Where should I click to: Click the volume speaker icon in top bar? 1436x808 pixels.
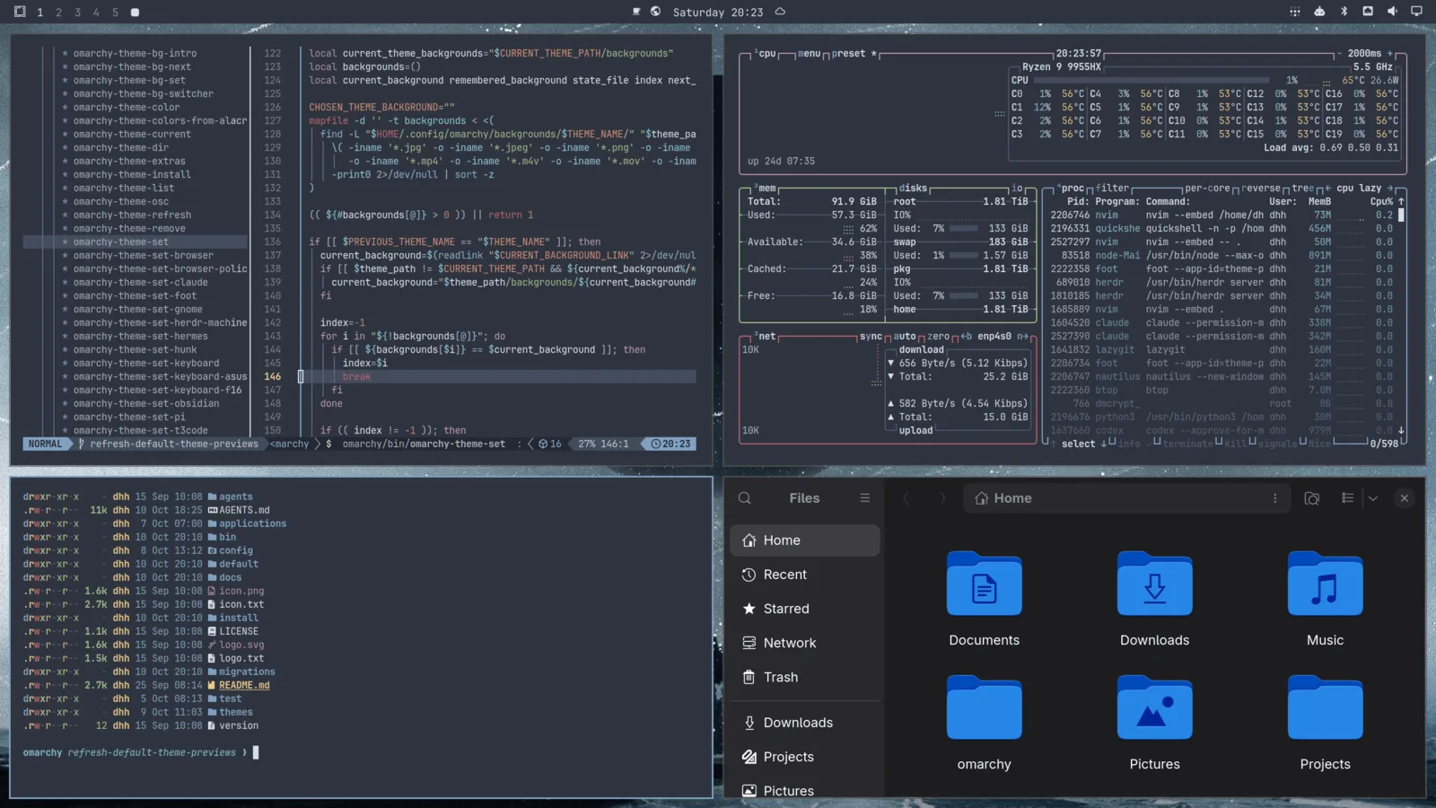pyautogui.click(x=1392, y=12)
